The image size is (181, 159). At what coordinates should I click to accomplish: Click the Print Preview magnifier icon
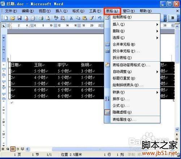pos(48,18)
